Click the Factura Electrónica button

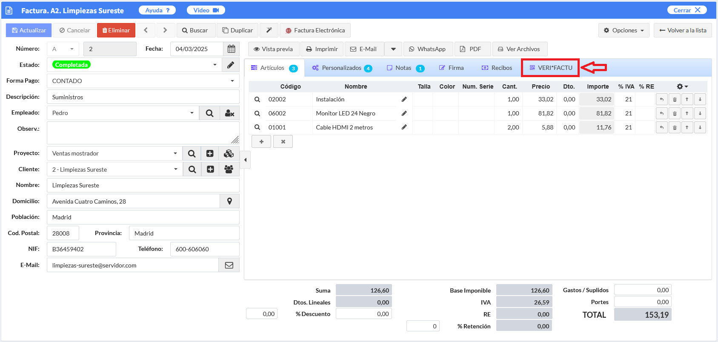[315, 30]
